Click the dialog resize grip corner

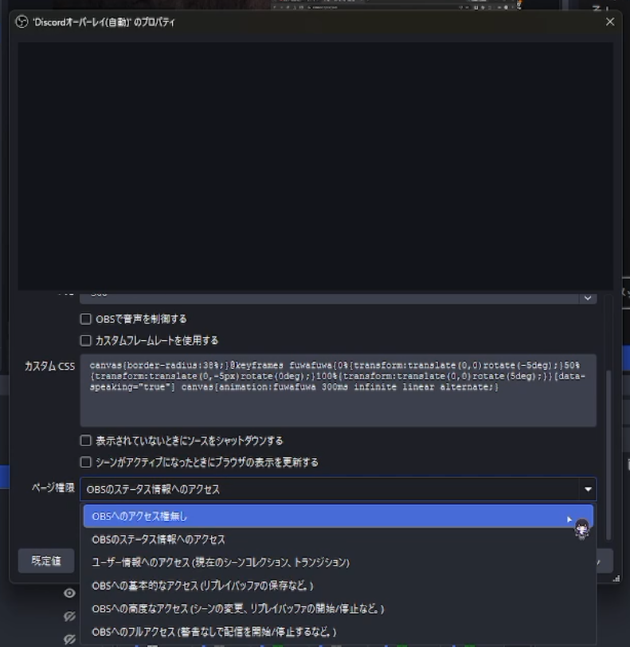[x=616, y=578]
